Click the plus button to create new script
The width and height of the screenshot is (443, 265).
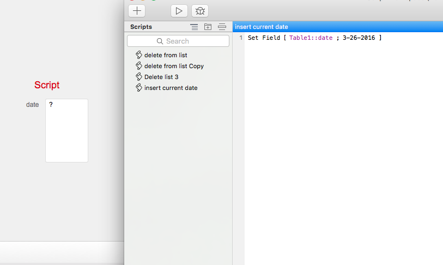pyautogui.click(x=137, y=11)
